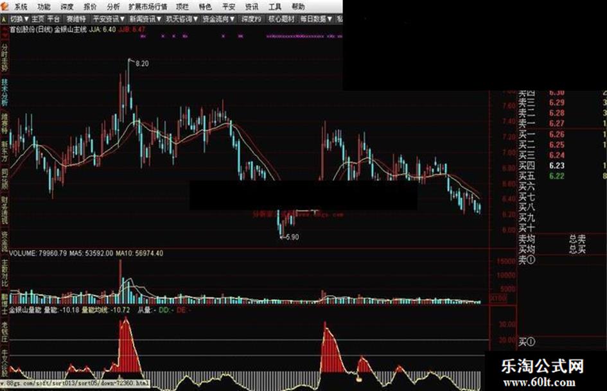Open the 特色 menu

[205, 6]
